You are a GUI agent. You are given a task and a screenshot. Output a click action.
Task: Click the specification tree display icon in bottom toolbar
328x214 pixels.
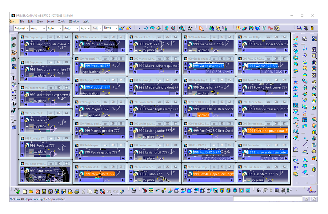point(144,190)
